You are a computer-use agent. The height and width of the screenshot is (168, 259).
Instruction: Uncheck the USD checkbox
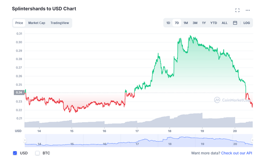pyautogui.click(x=15, y=153)
